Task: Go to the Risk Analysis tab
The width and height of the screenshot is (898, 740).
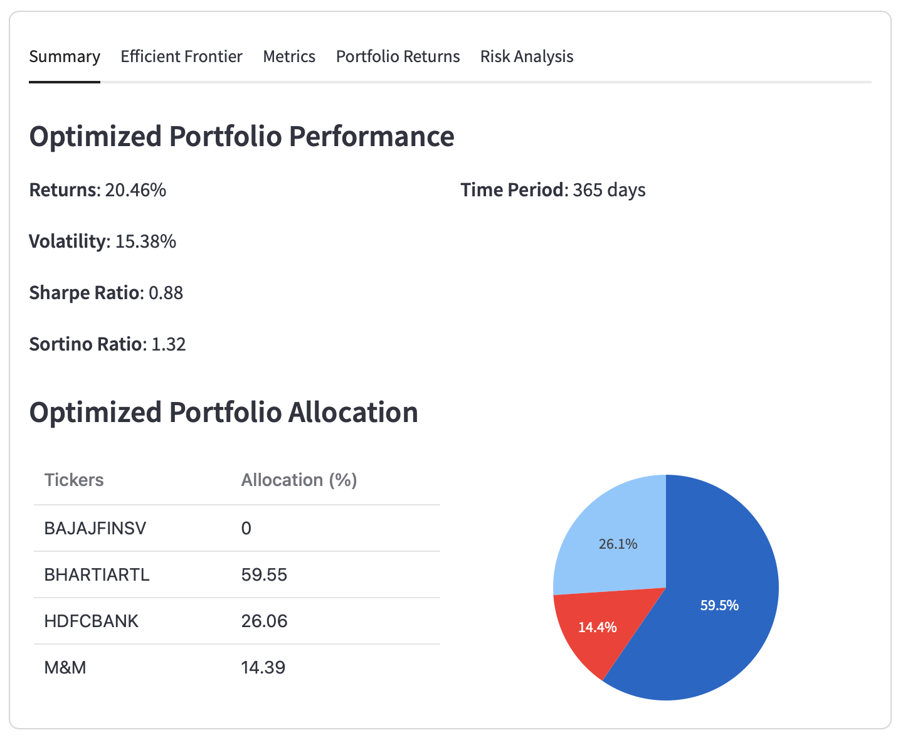Action: tap(527, 56)
